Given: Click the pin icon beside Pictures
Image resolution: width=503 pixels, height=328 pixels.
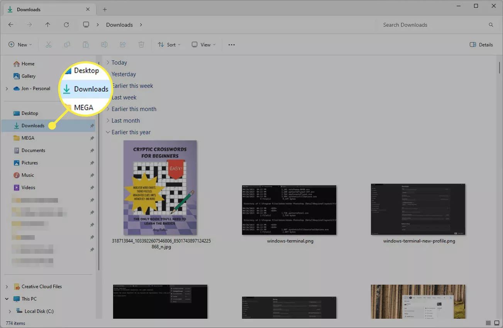Looking at the screenshot, I should pyautogui.click(x=92, y=163).
